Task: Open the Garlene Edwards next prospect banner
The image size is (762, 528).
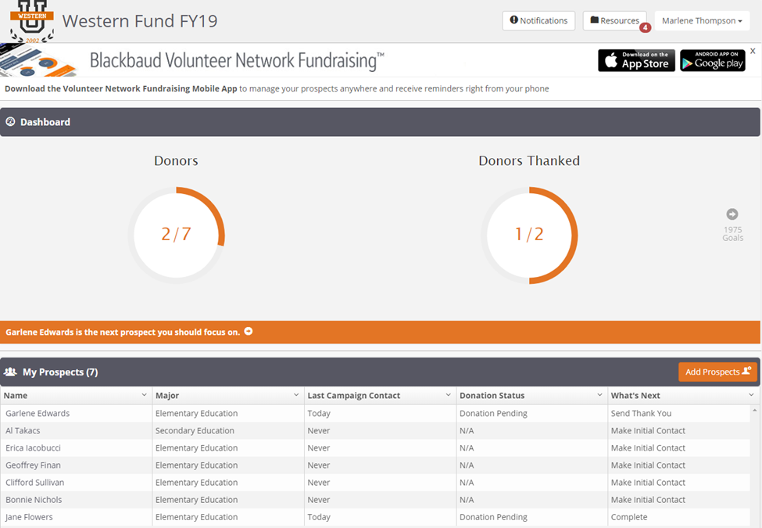Action: pyautogui.click(x=380, y=332)
